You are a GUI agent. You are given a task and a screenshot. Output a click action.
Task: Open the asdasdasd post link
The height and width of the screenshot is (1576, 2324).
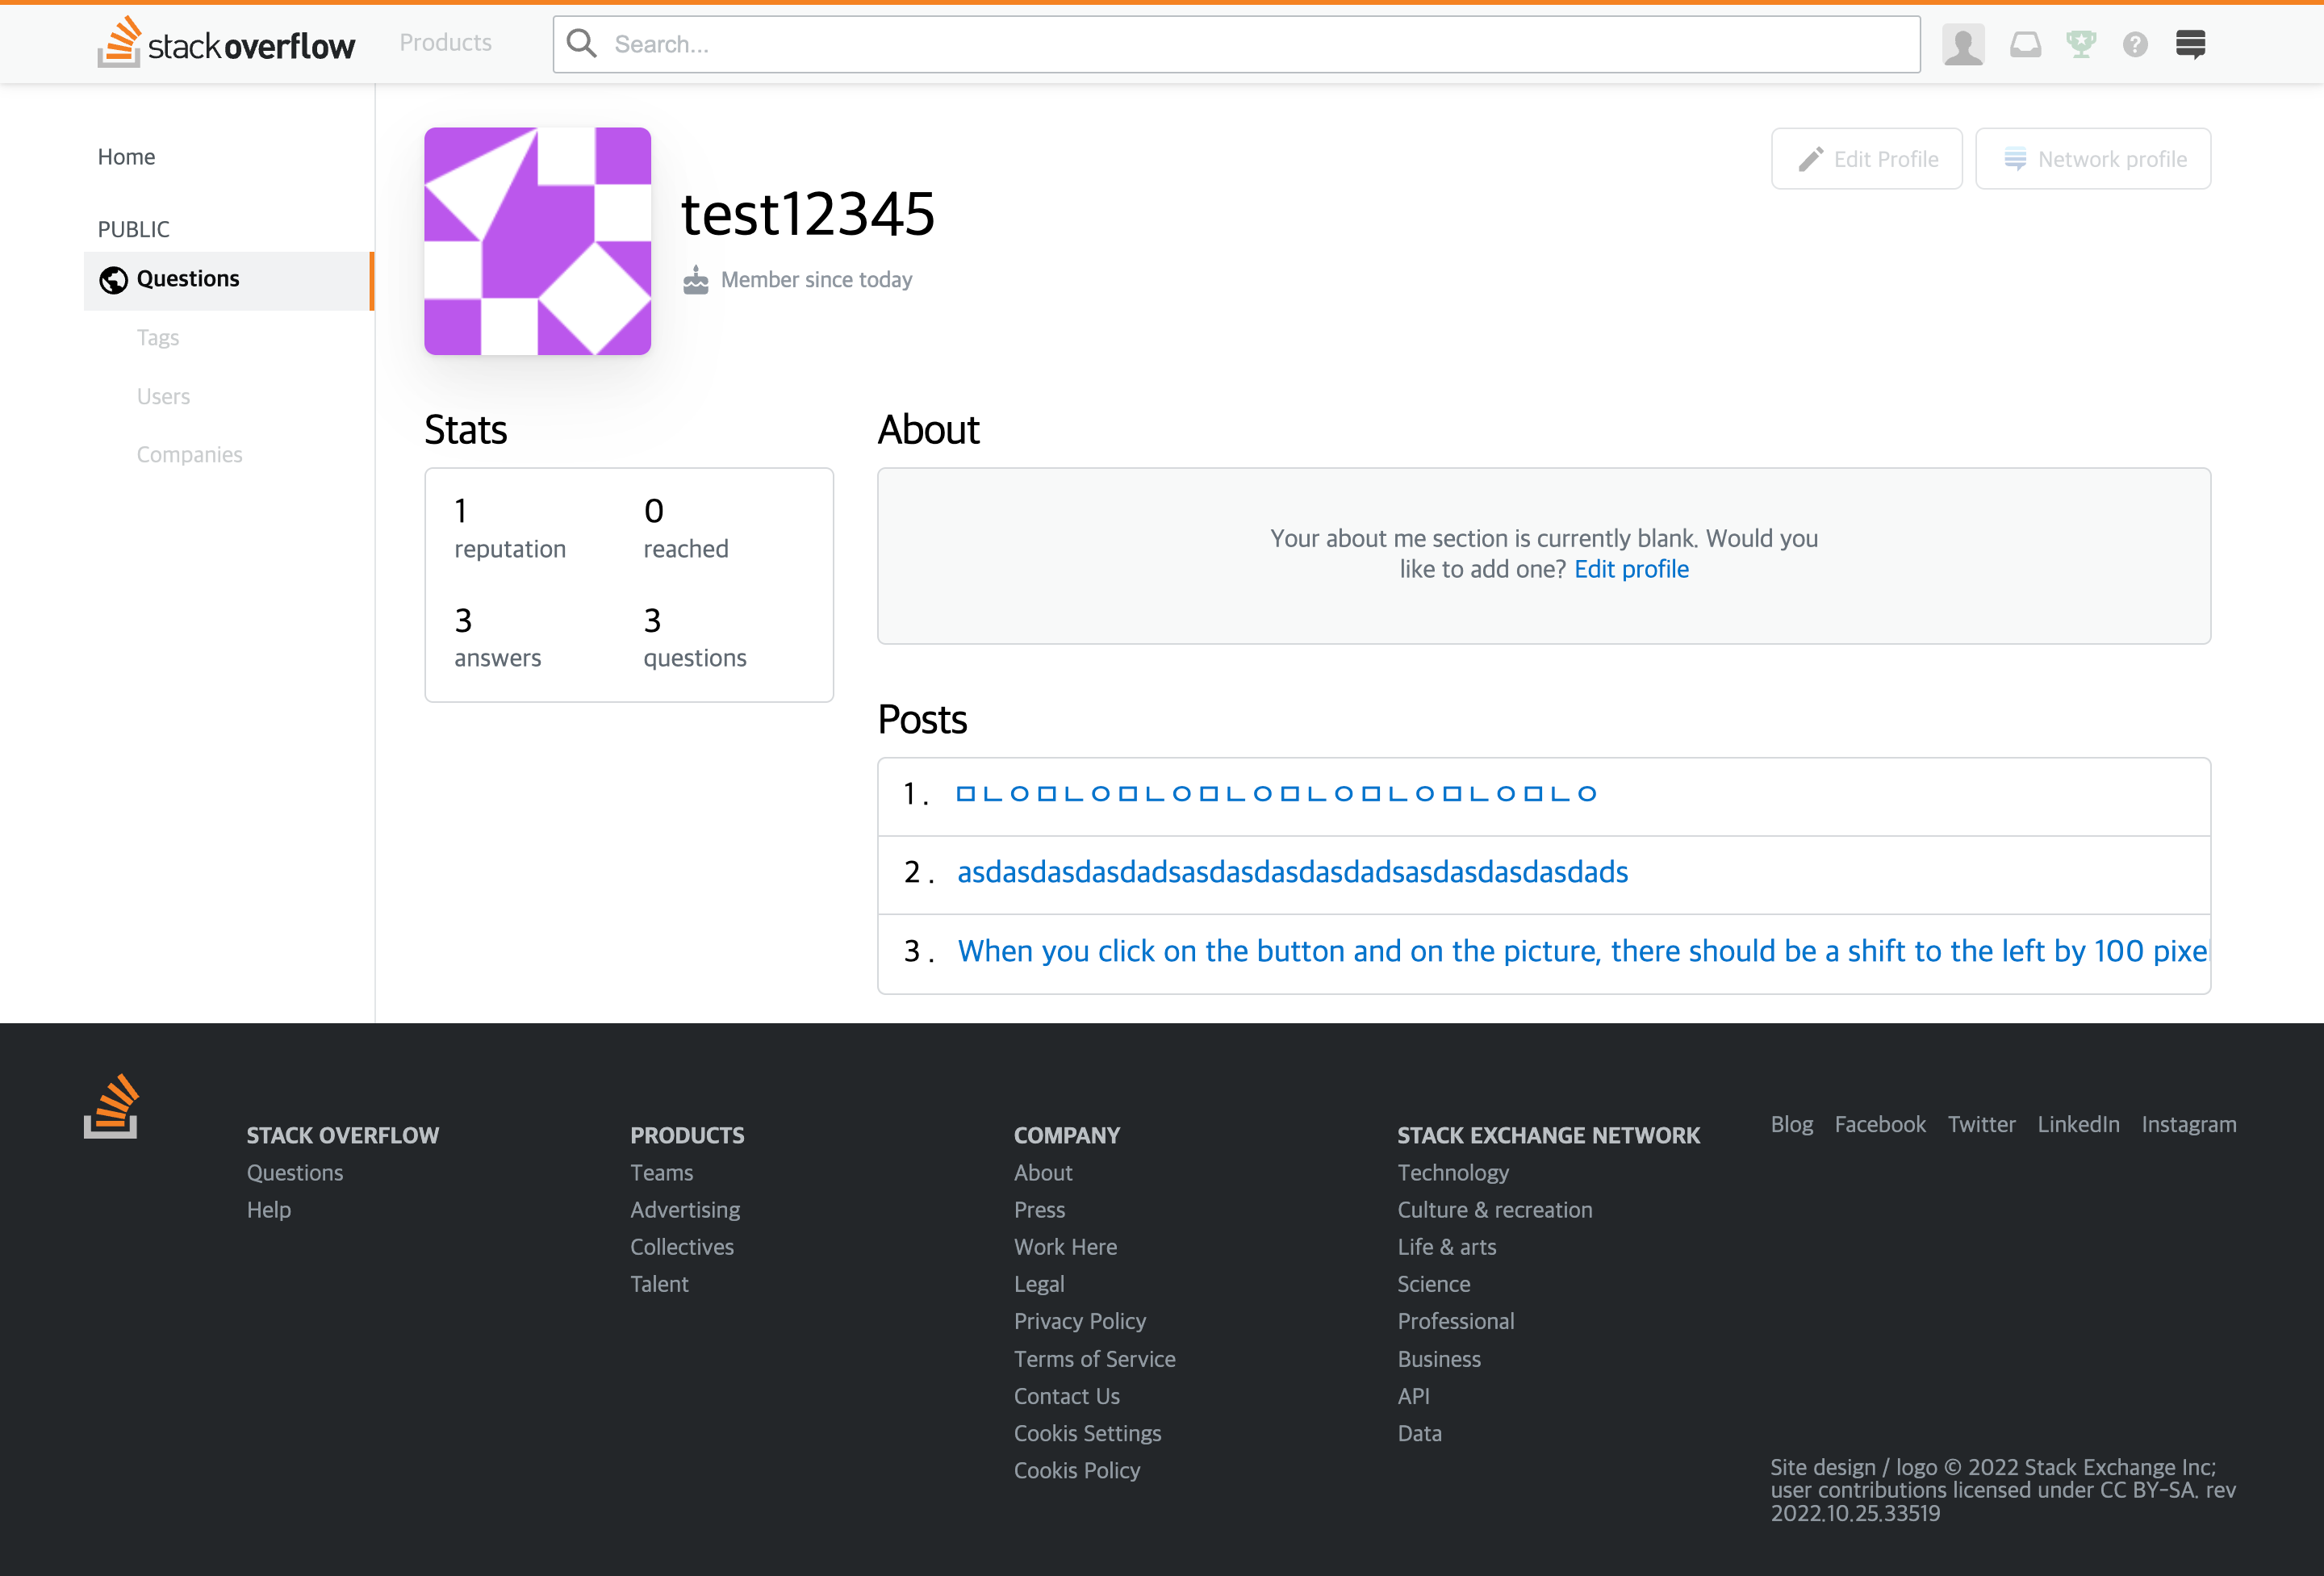1292,872
